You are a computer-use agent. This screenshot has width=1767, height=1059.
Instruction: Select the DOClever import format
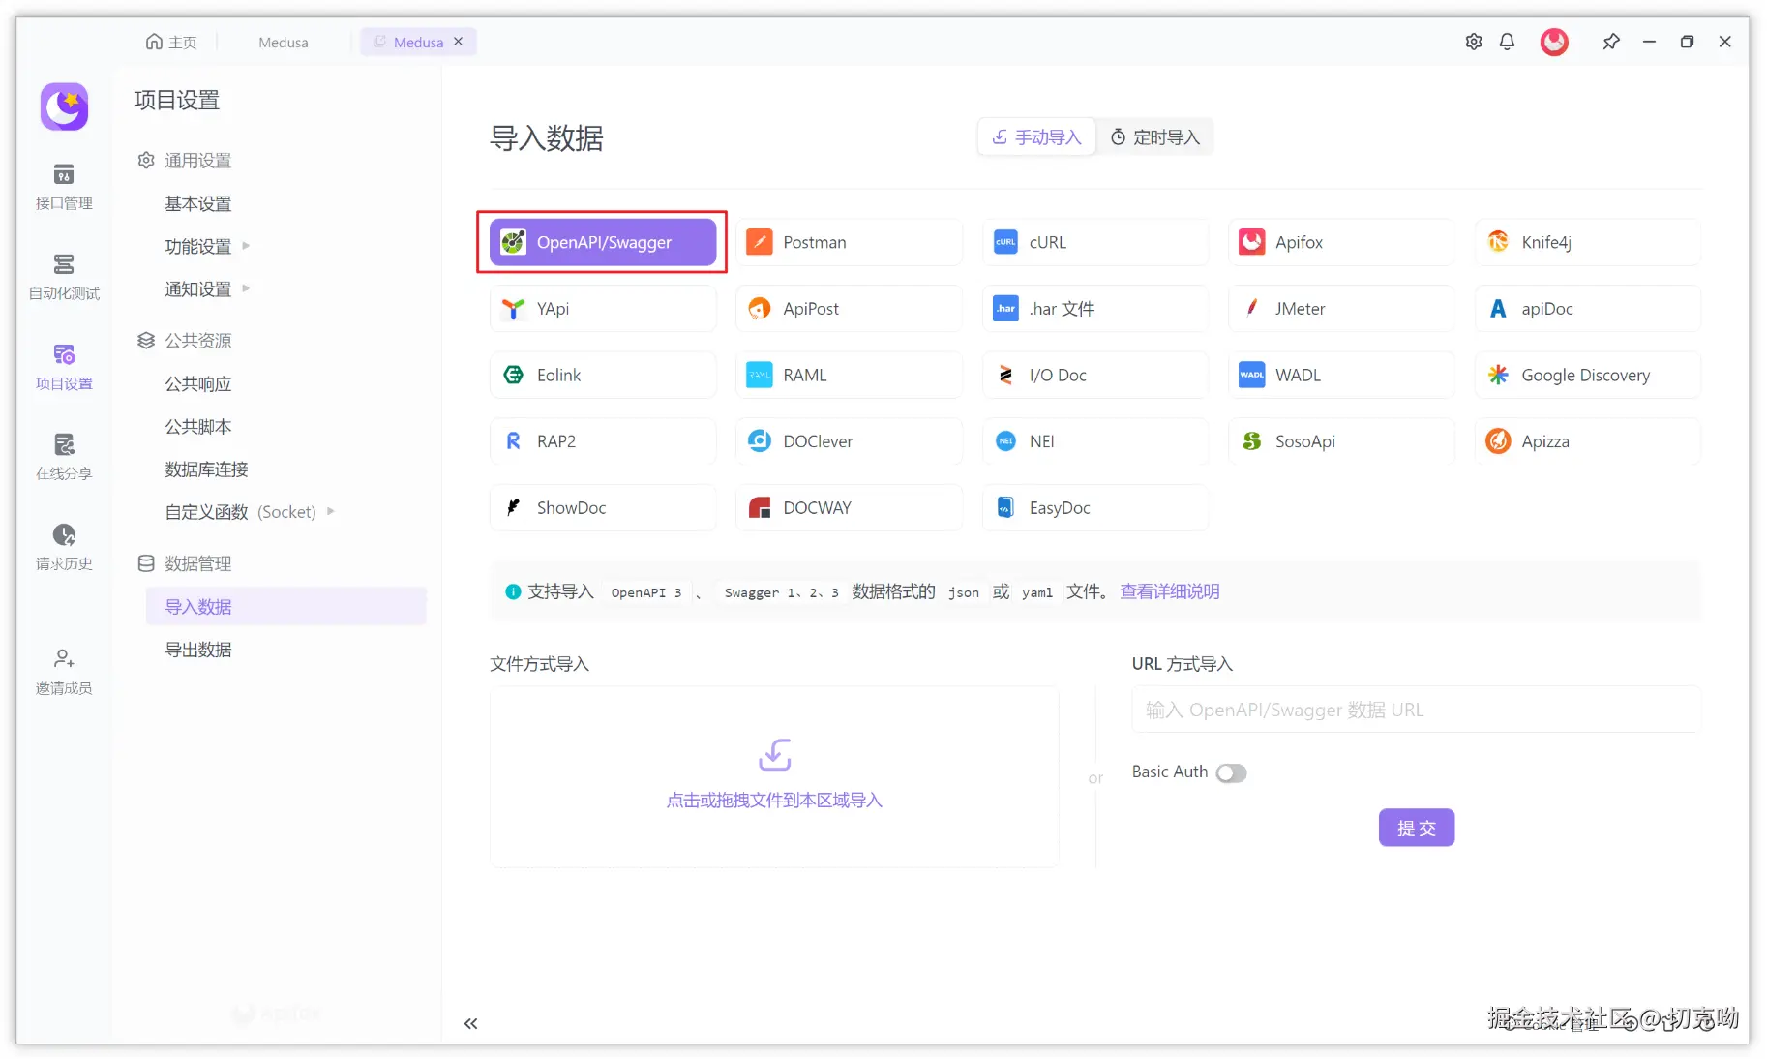point(849,441)
